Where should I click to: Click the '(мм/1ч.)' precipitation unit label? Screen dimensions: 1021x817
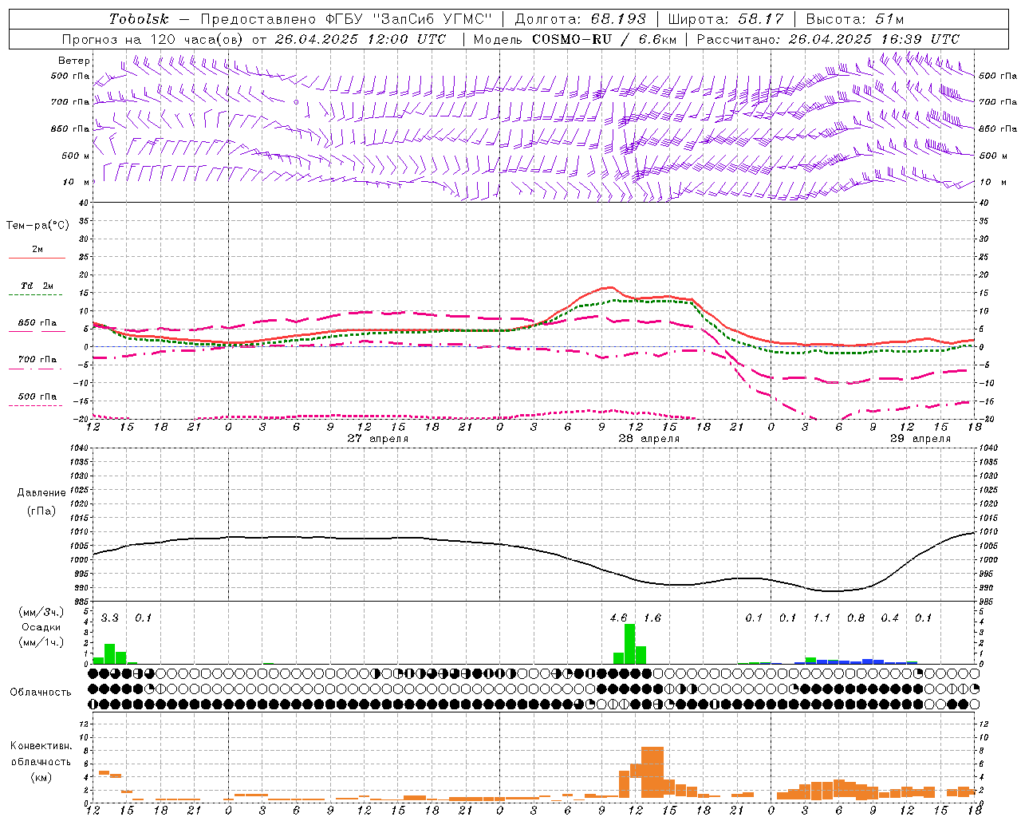coord(42,642)
